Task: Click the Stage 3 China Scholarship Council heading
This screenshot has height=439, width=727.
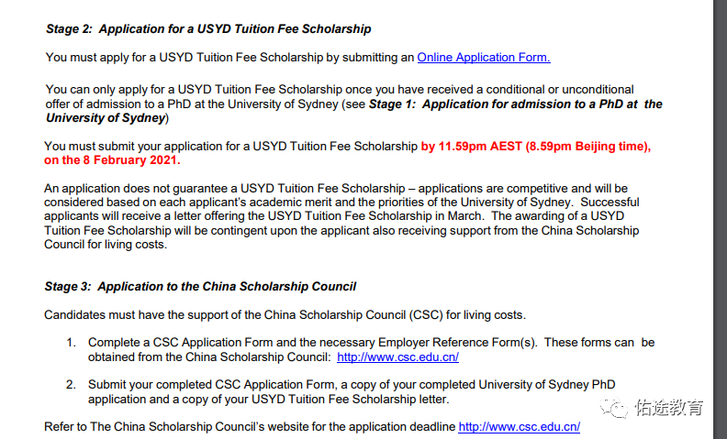Action: [200, 286]
